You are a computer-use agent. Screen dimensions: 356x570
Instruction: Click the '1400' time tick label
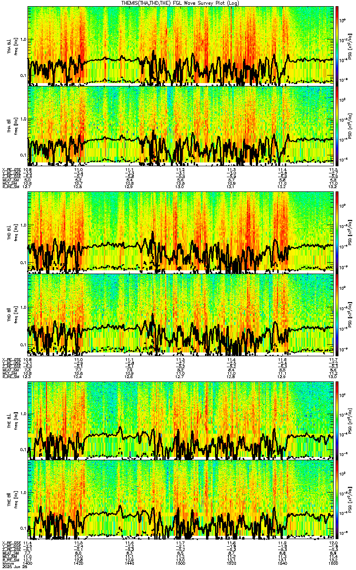pyautogui.click(x=28, y=563)
